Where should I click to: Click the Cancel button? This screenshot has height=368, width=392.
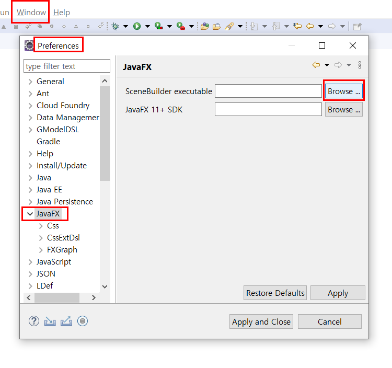pos(329,321)
